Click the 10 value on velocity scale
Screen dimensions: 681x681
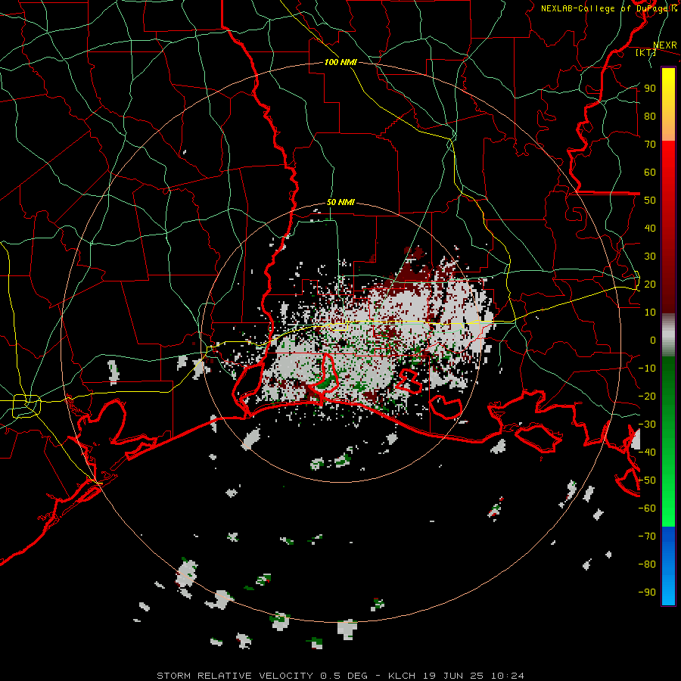[650, 313]
